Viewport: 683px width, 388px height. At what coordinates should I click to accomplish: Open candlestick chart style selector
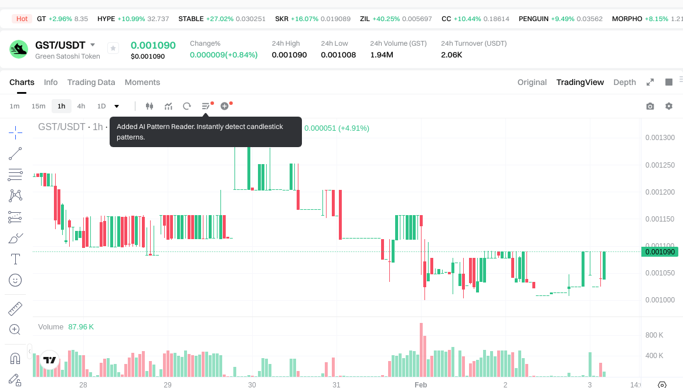pyautogui.click(x=149, y=106)
